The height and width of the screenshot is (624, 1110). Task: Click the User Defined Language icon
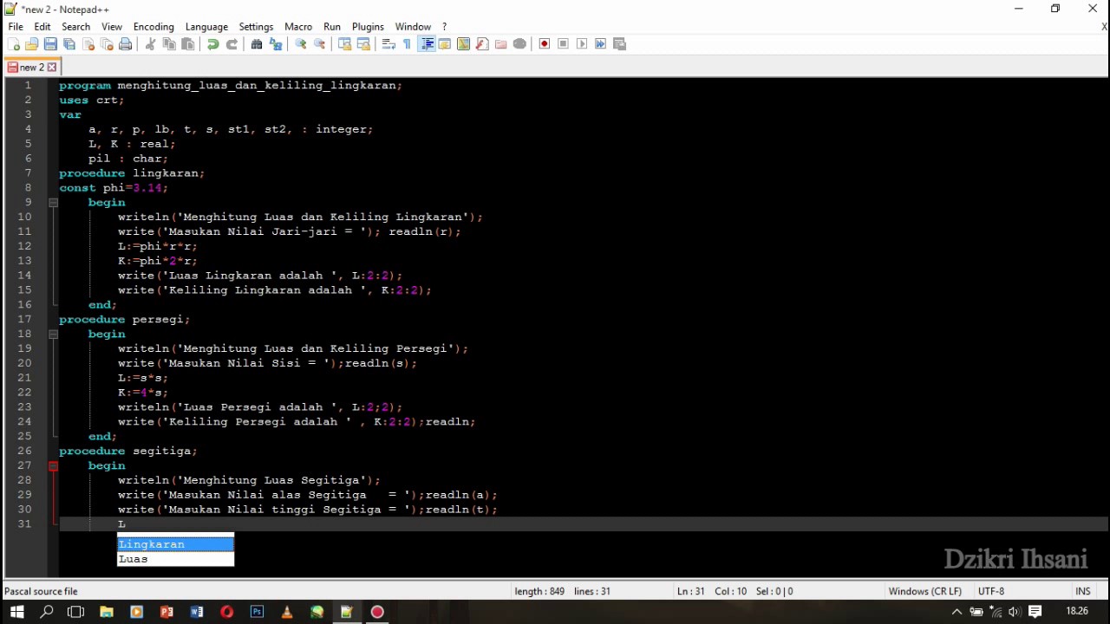(x=445, y=44)
